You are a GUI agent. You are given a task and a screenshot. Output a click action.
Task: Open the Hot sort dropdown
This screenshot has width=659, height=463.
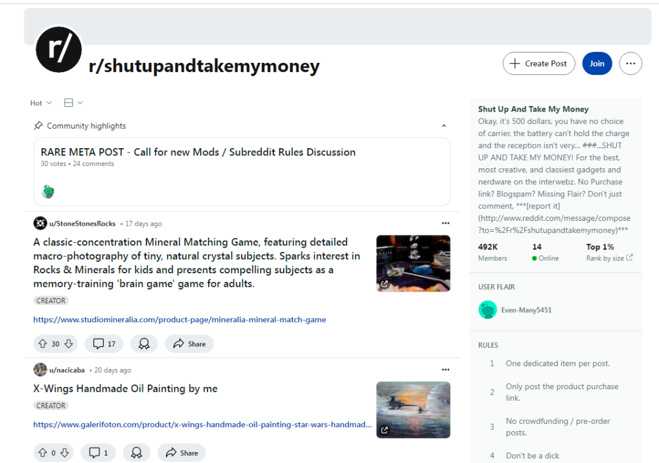(41, 103)
